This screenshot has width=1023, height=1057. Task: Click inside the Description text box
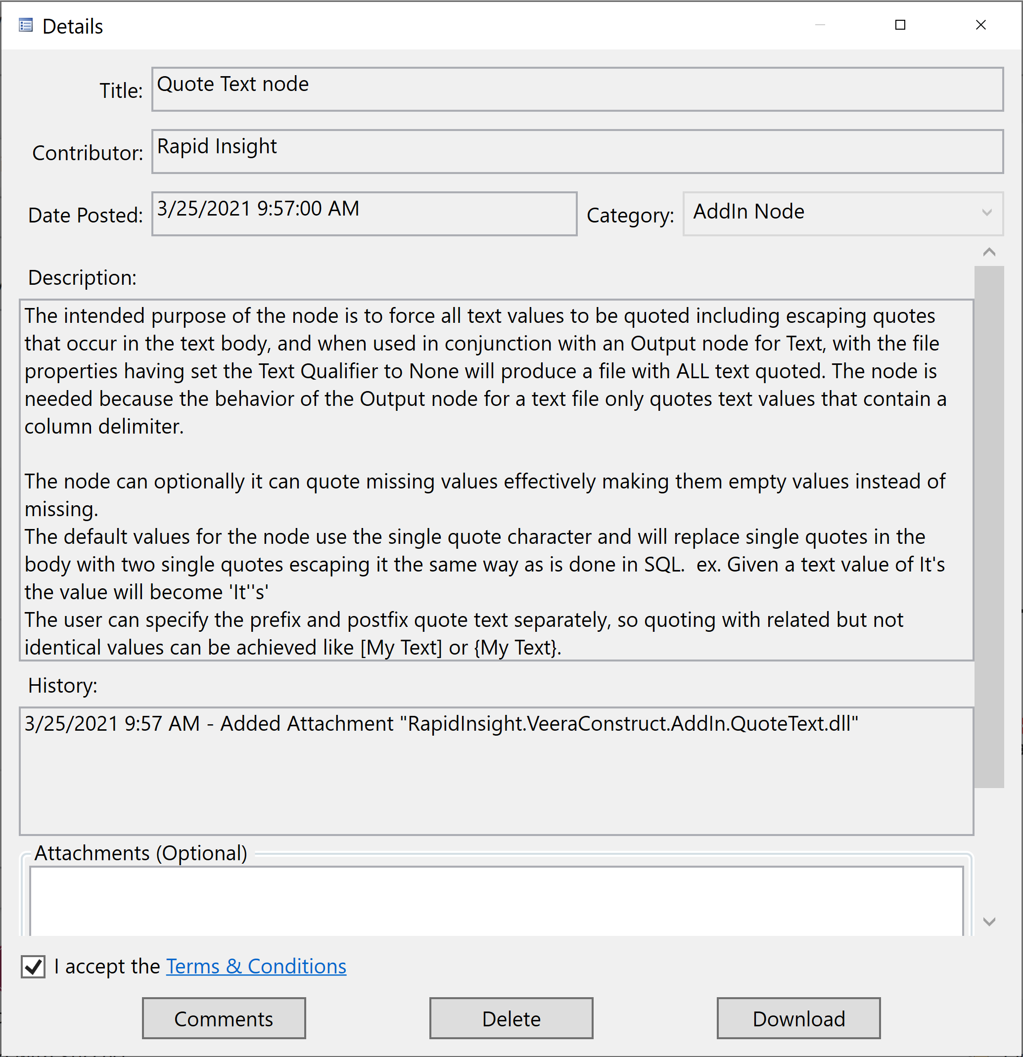[x=496, y=480]
